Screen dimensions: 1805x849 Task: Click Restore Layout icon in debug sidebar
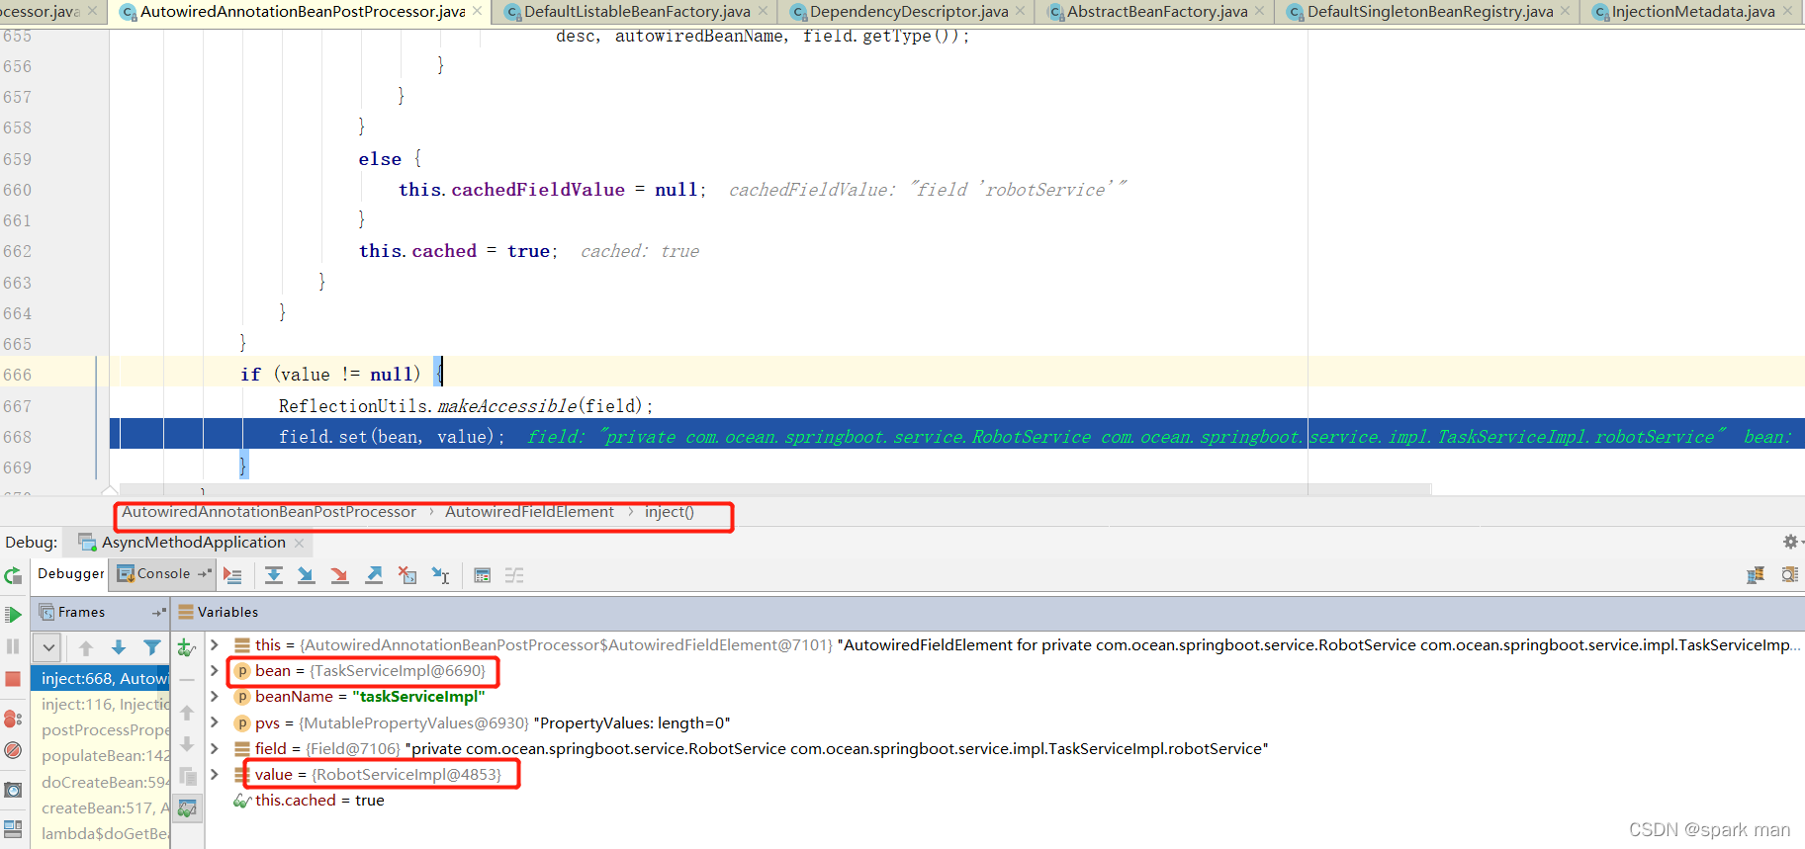(x=13, y=828)
